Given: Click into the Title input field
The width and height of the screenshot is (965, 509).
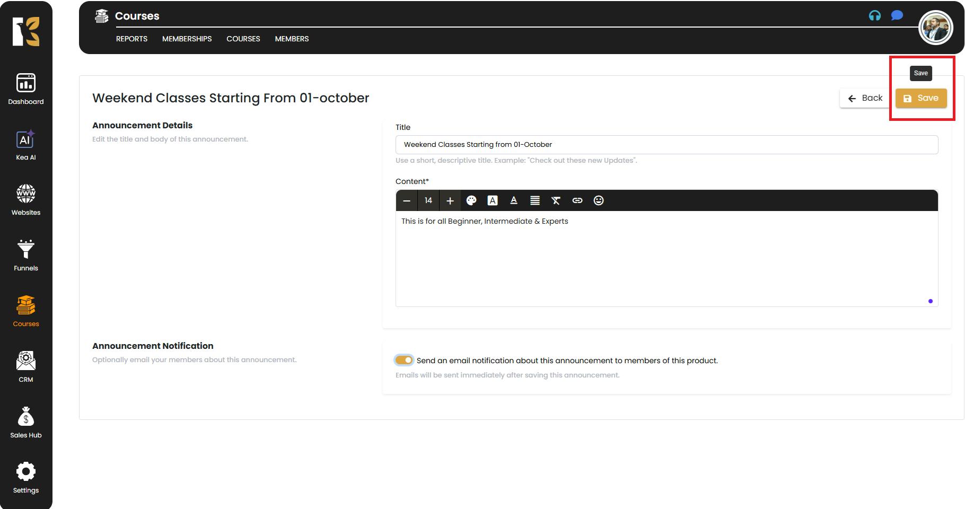Looking at the screenshot, I should [x=666, y=145].
